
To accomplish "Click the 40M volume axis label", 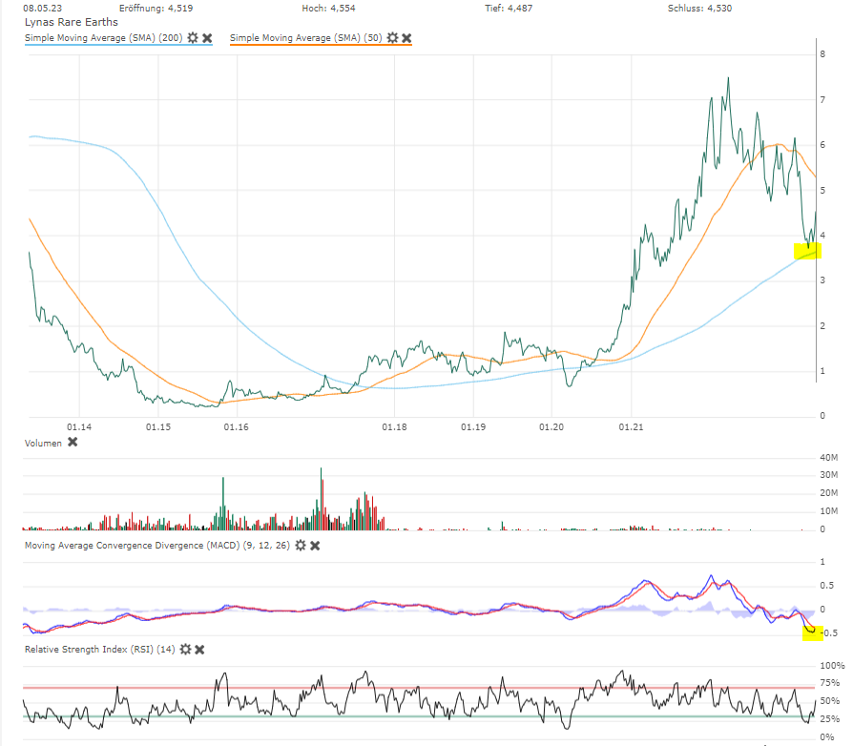I will tap(828, 457).
